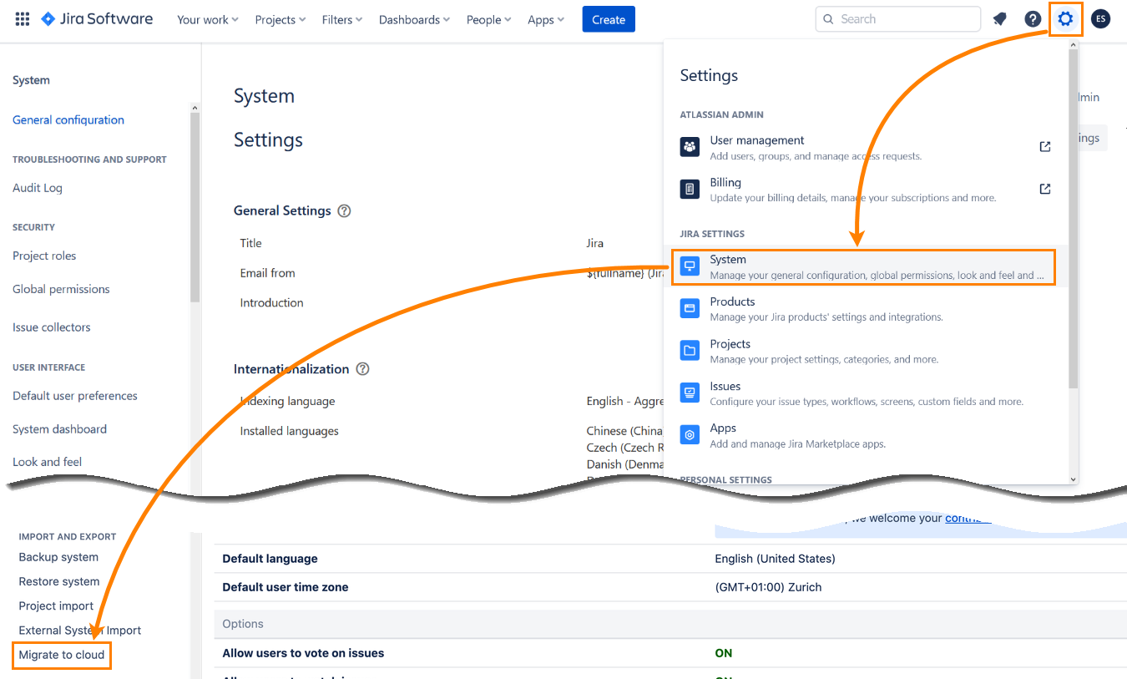This screenshot has width=1127, height=679.
Task: Open Migrate to cloud link
Action: [x=61, y=655]
